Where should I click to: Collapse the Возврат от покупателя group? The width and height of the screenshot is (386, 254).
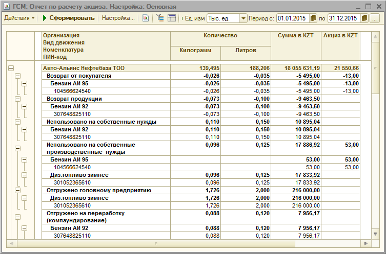(17, 76)
